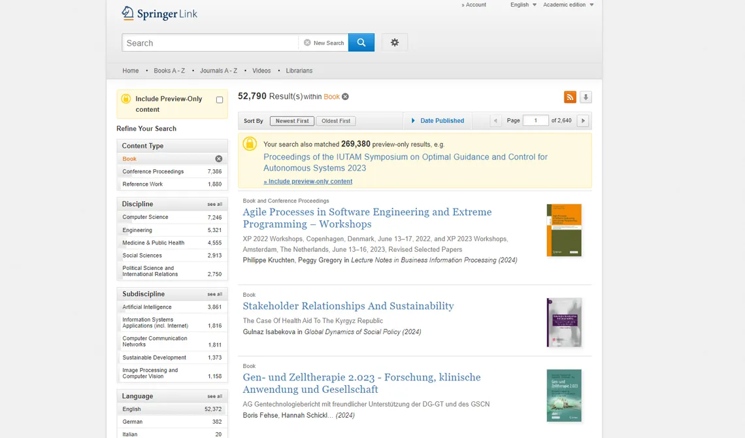Sort results by Newest First

292,121
